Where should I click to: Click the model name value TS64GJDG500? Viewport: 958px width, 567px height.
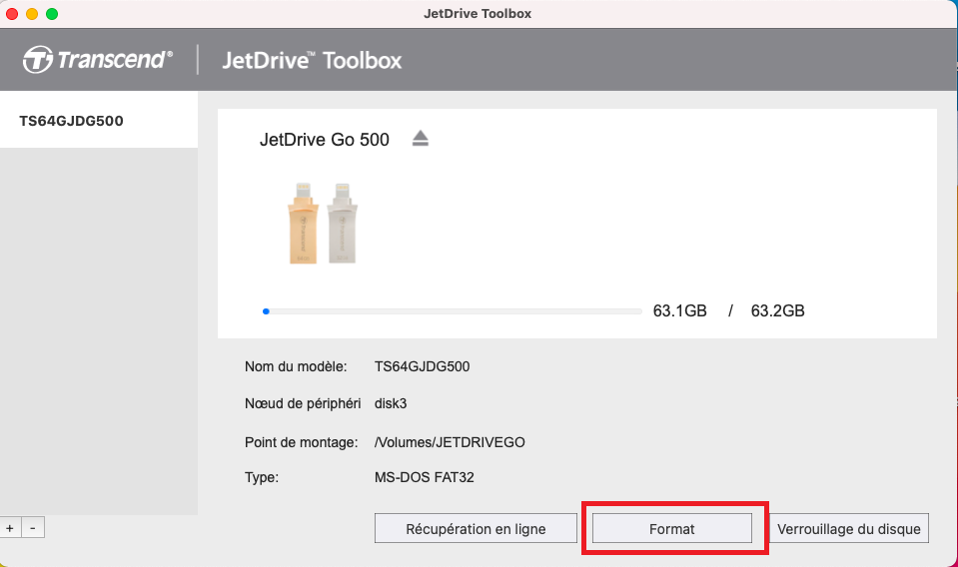423,366
